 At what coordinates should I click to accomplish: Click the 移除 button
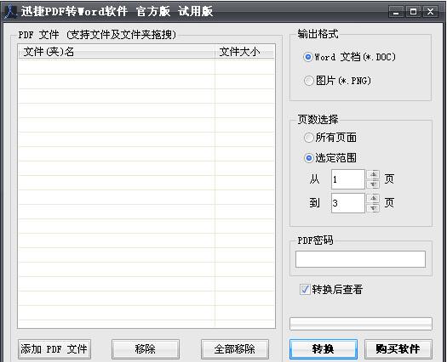[x=146, y=349]
